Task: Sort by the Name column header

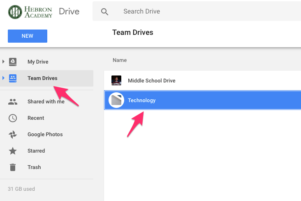Action: (x=120, y=60)
